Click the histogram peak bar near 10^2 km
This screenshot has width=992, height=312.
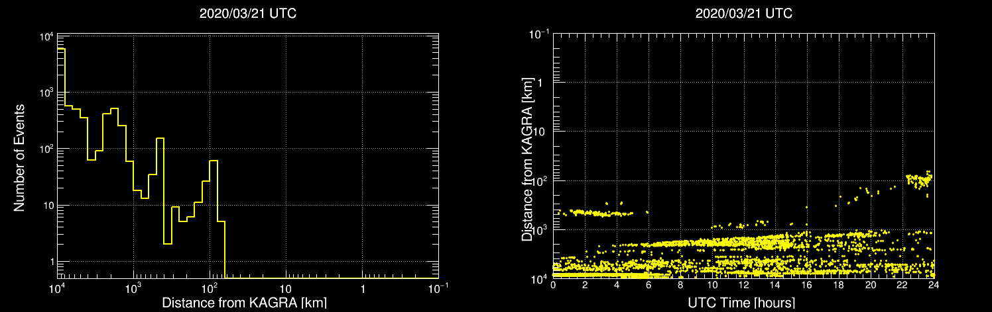[214, 219]
